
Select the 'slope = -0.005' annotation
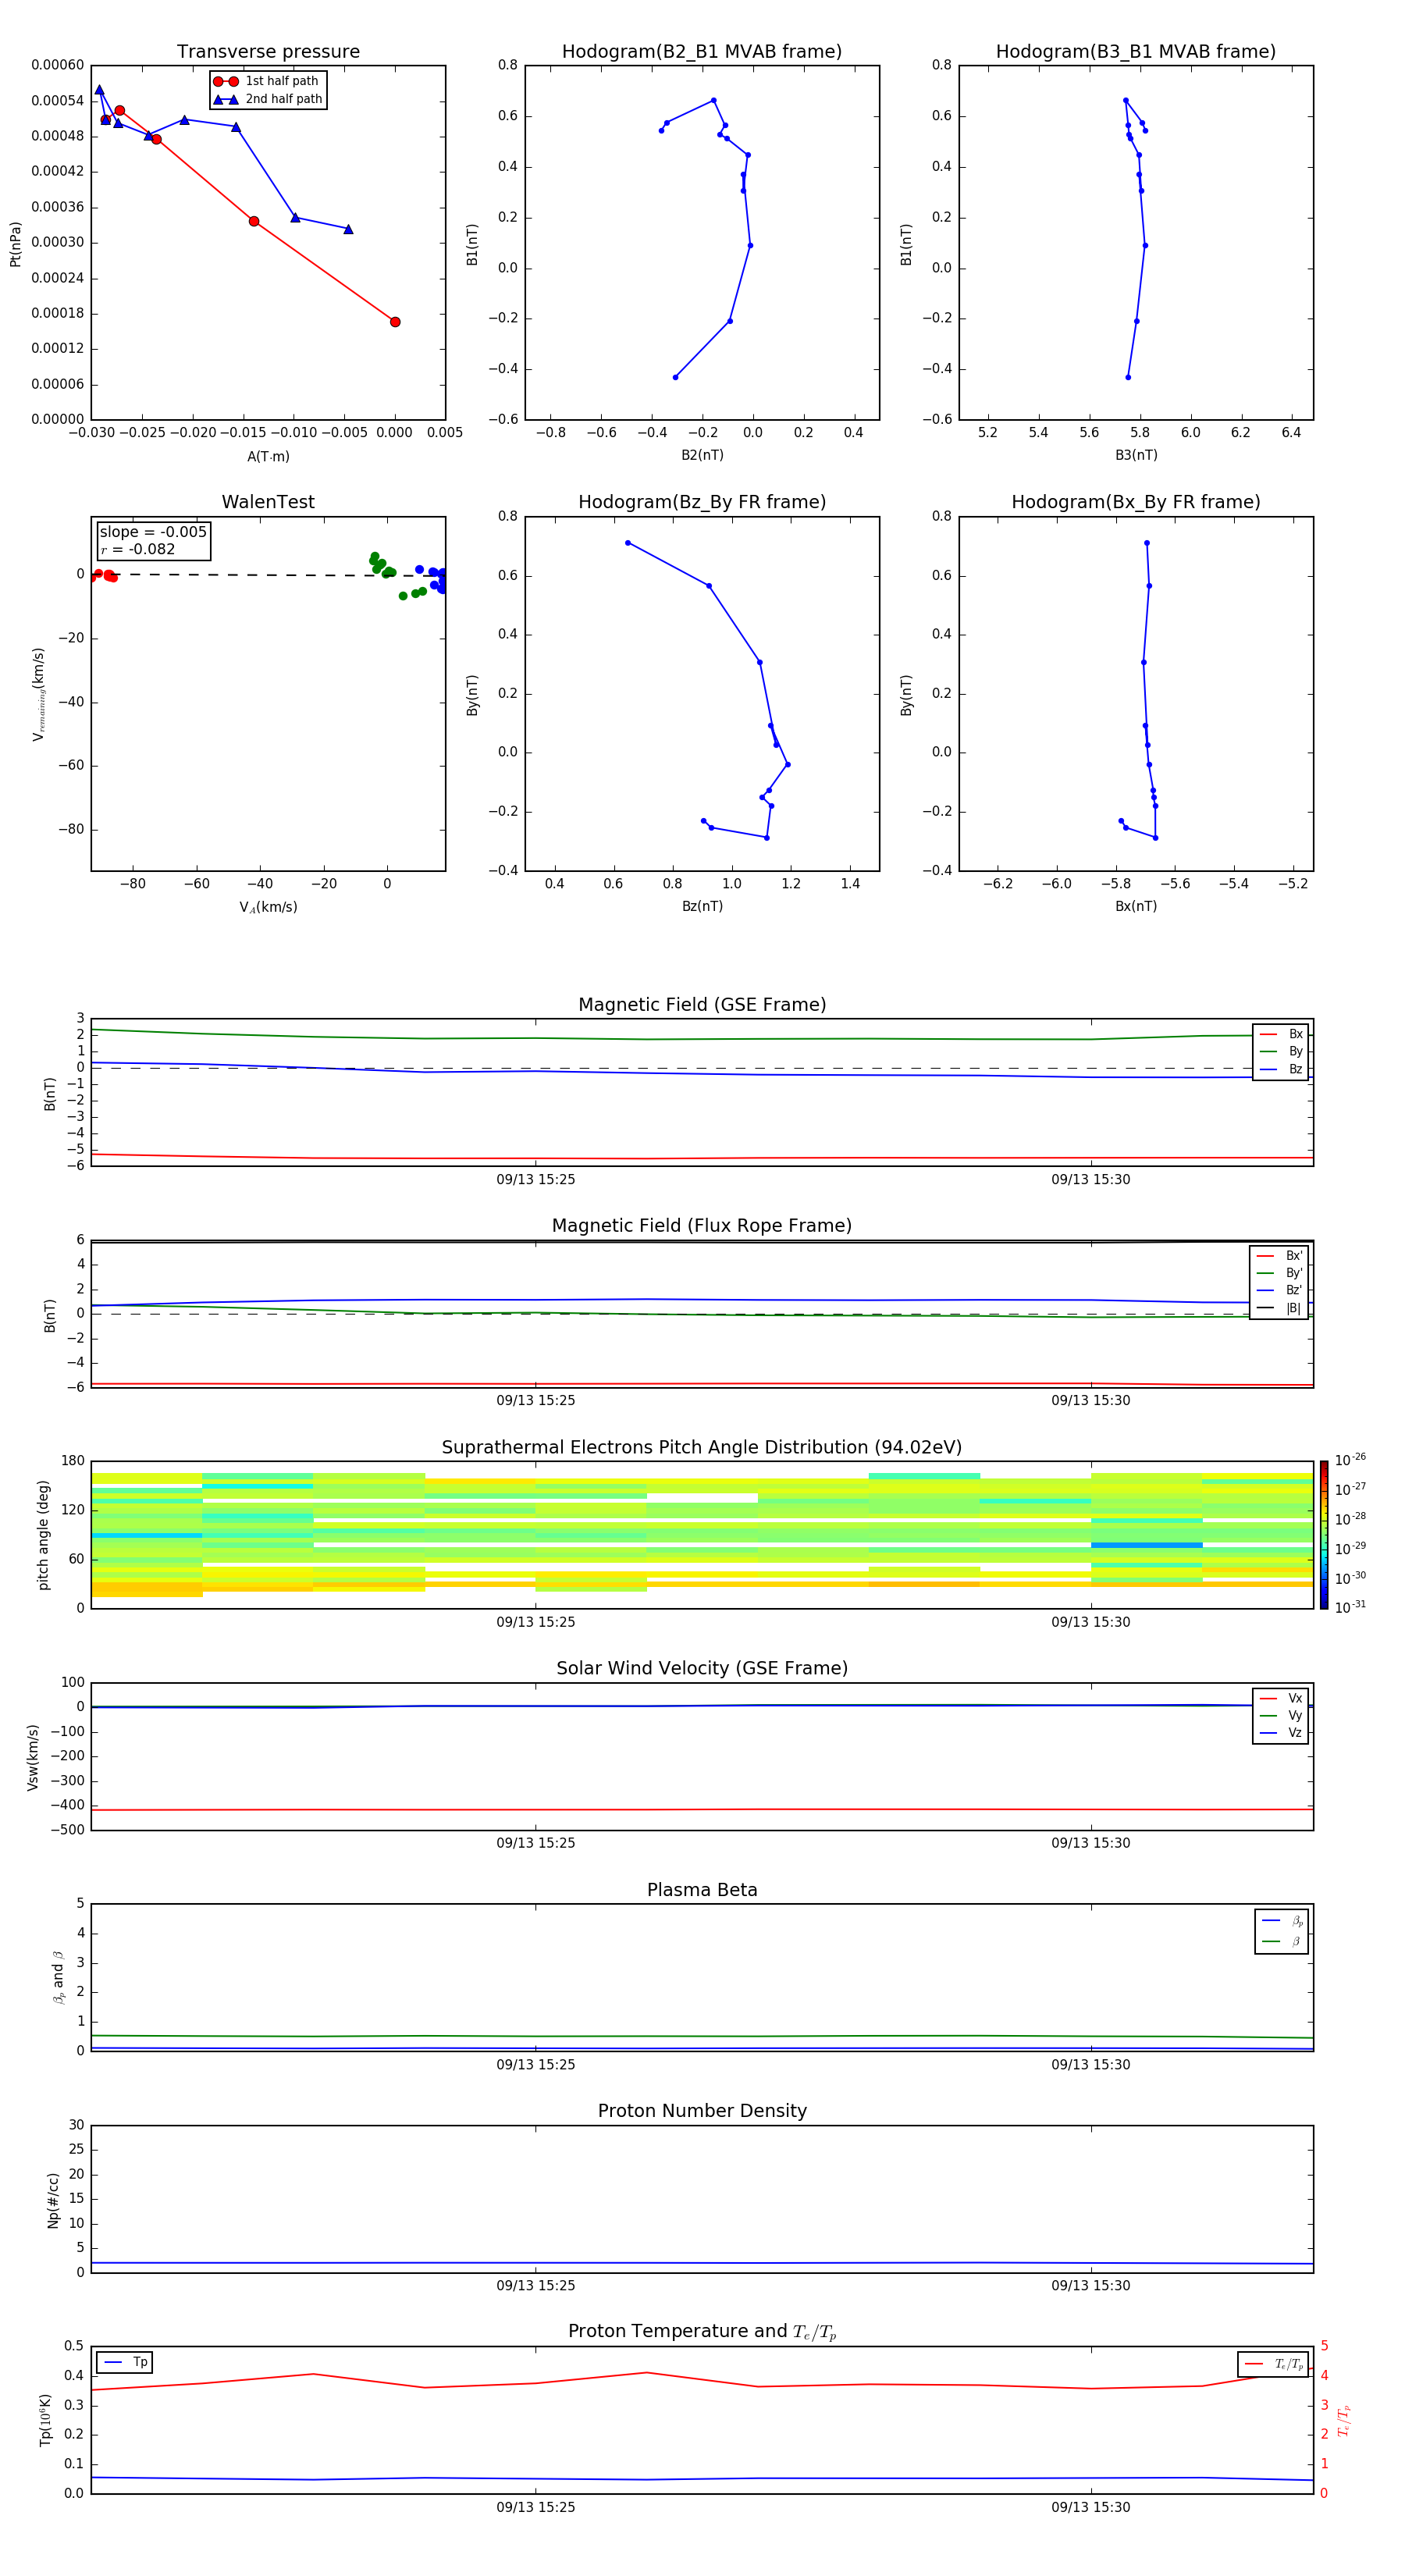pos(153,532)
